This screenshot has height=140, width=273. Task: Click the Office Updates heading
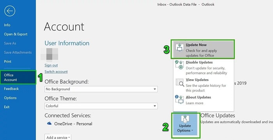218,115
